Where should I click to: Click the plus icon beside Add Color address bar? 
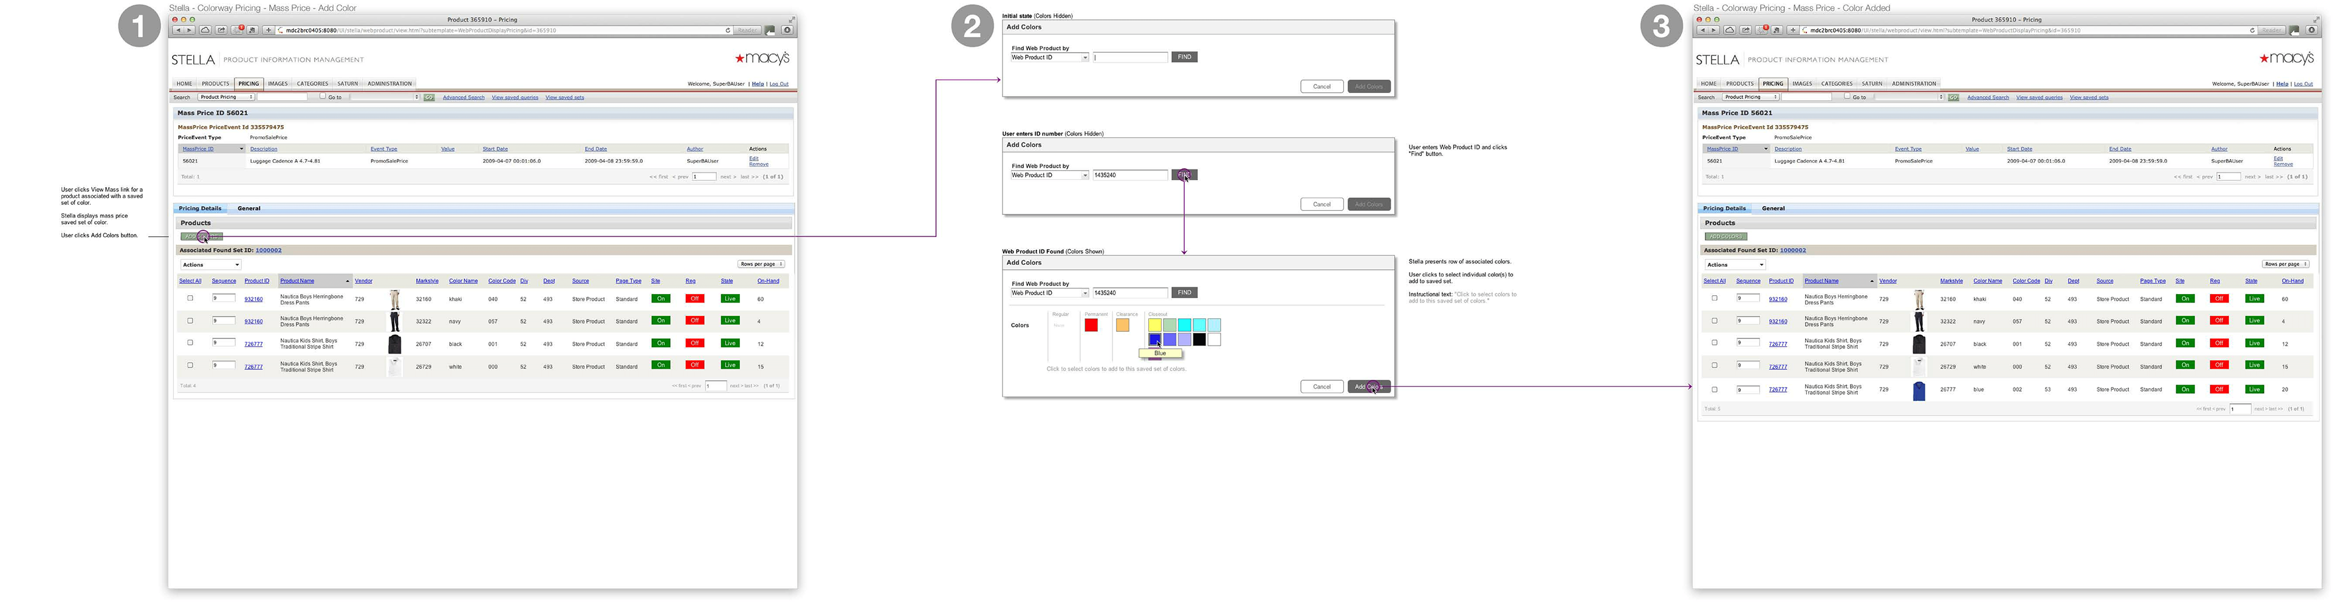(269, 30)
